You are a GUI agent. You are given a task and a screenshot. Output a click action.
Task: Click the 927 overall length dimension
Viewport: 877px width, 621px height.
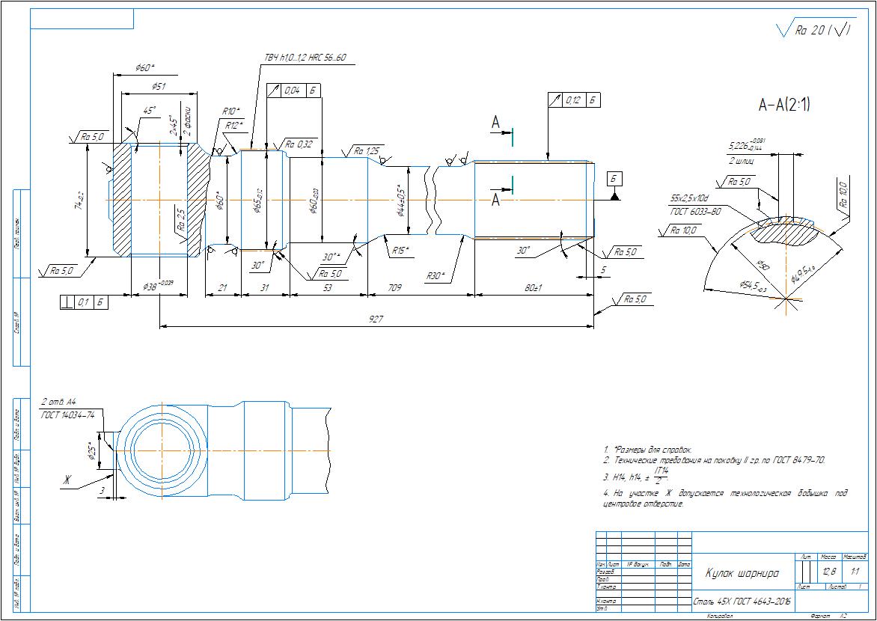click(376, 319)
